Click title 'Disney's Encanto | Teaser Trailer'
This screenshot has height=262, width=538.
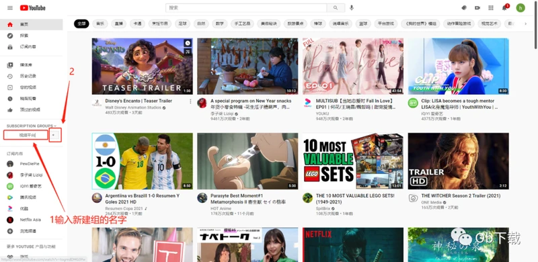pos(139,101)
